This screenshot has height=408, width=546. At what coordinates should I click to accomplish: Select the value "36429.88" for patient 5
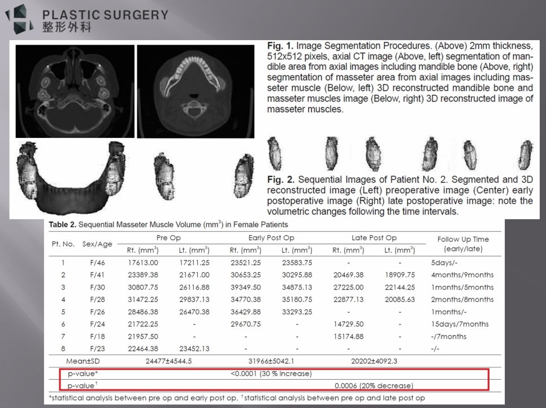point(246,312)
